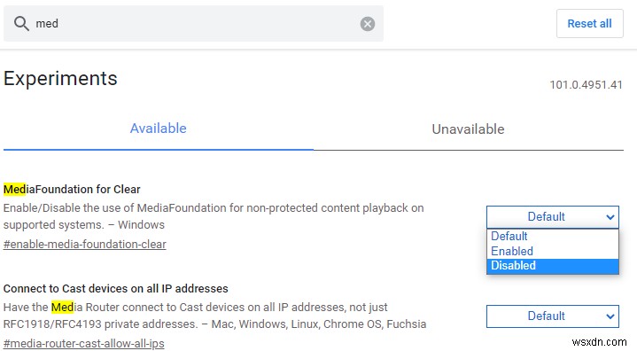
Task: Click into the 'med' search field
Action: tap(193, 24)
